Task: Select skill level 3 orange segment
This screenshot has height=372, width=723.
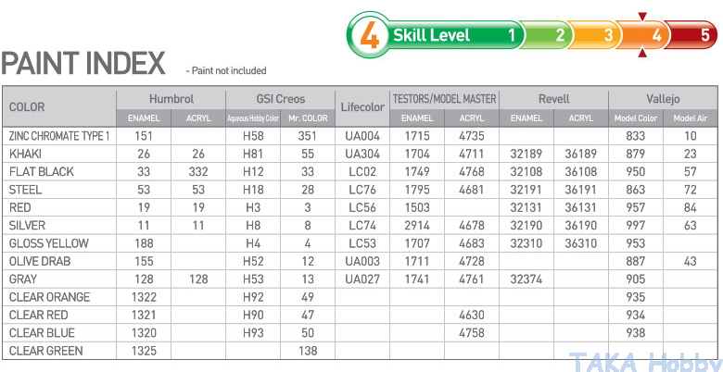Action: [607, 36]
